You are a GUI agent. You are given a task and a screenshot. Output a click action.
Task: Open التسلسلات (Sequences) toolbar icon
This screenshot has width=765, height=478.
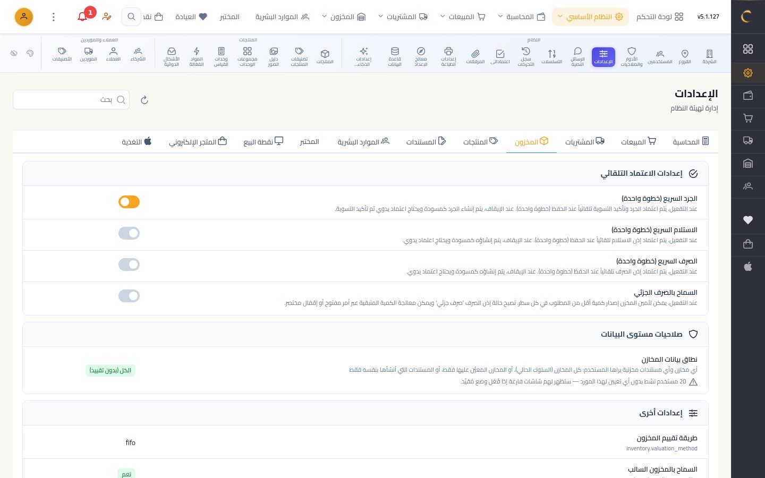tap(552, 56)
